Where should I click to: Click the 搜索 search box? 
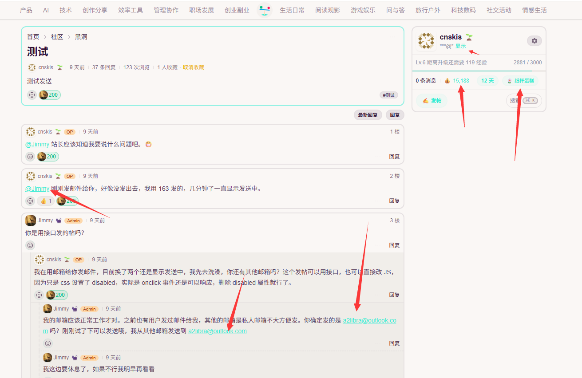pyautogui.click(x=524, y=101)
